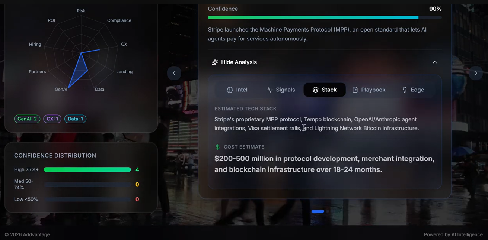The image size is (488, 240).
Task: Click the Med 50-74% count value 0
Action: [137, 184]
